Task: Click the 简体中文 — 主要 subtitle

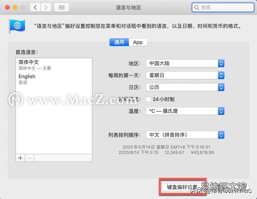Action: (x=35, y=68)
